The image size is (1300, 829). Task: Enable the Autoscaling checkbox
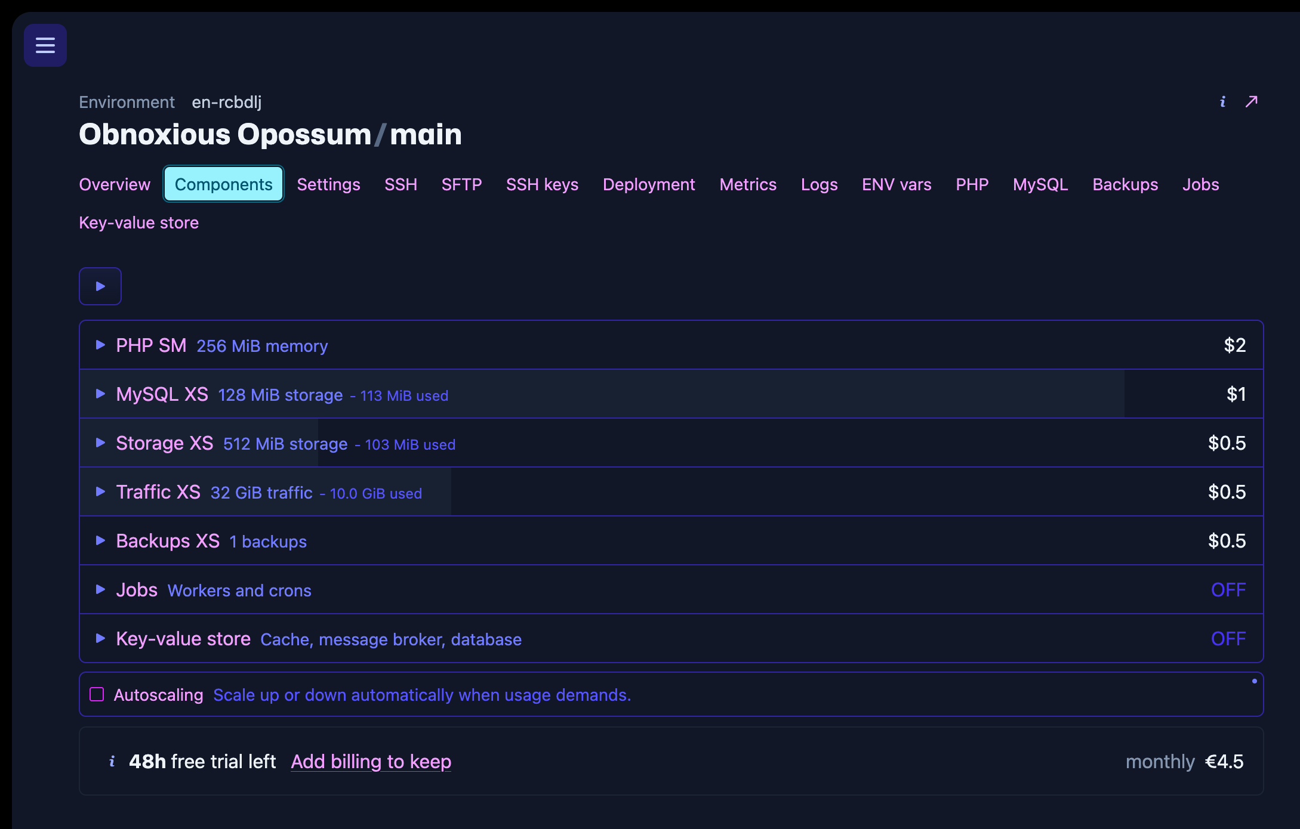pyautogui.click(x=97, y=694)
